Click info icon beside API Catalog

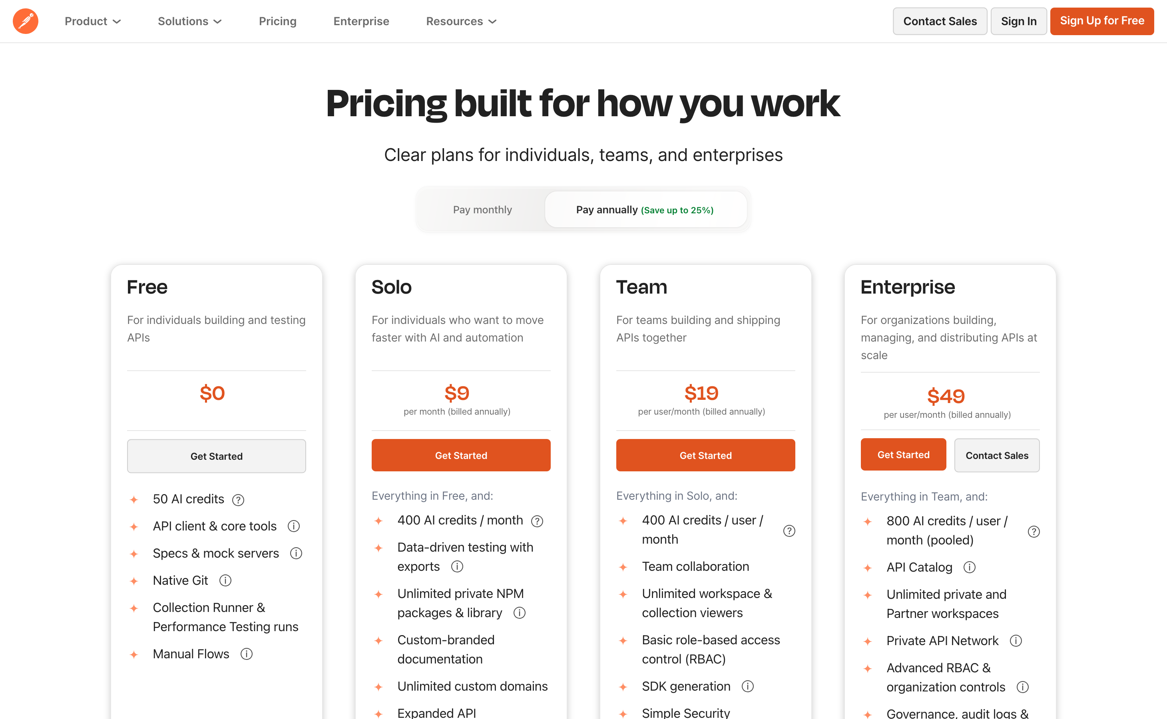(969, 567)
